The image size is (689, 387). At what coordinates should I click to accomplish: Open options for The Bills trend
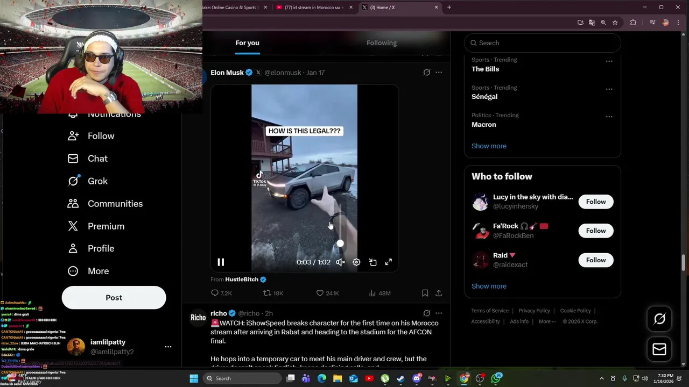[609, 61]
